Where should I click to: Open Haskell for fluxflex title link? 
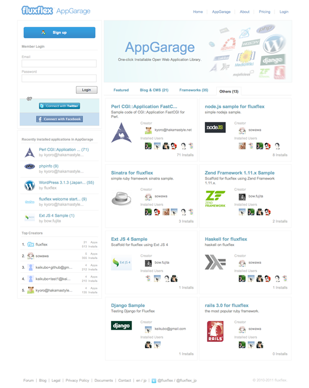click(226, 239)
